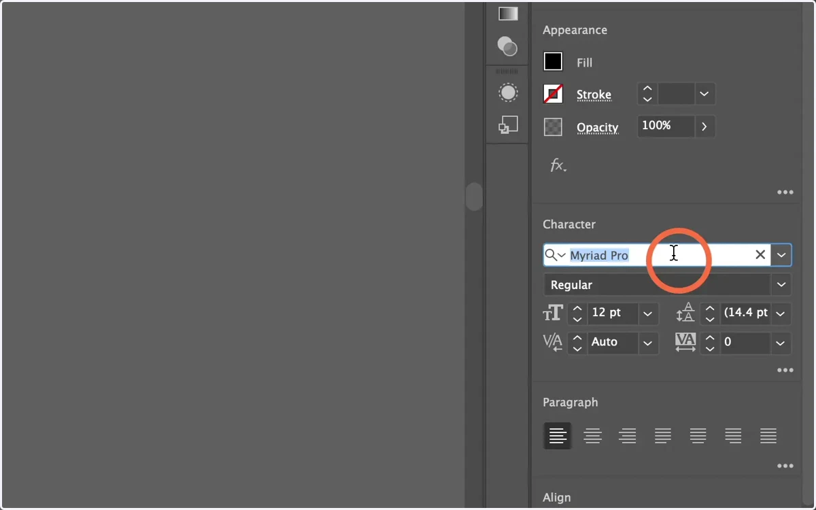Decrease leading with down arrow

tap(710, 318)
